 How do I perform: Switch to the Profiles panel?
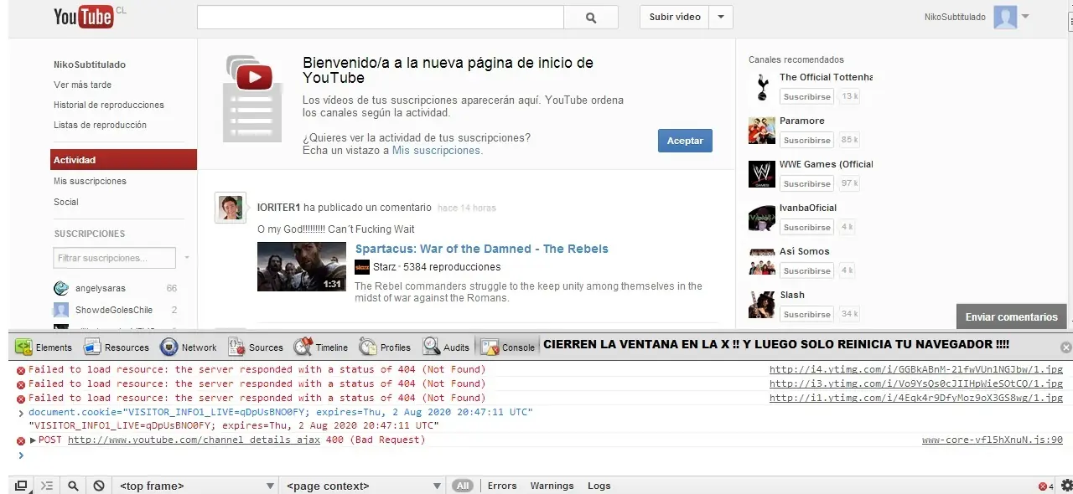click(386, 347)
